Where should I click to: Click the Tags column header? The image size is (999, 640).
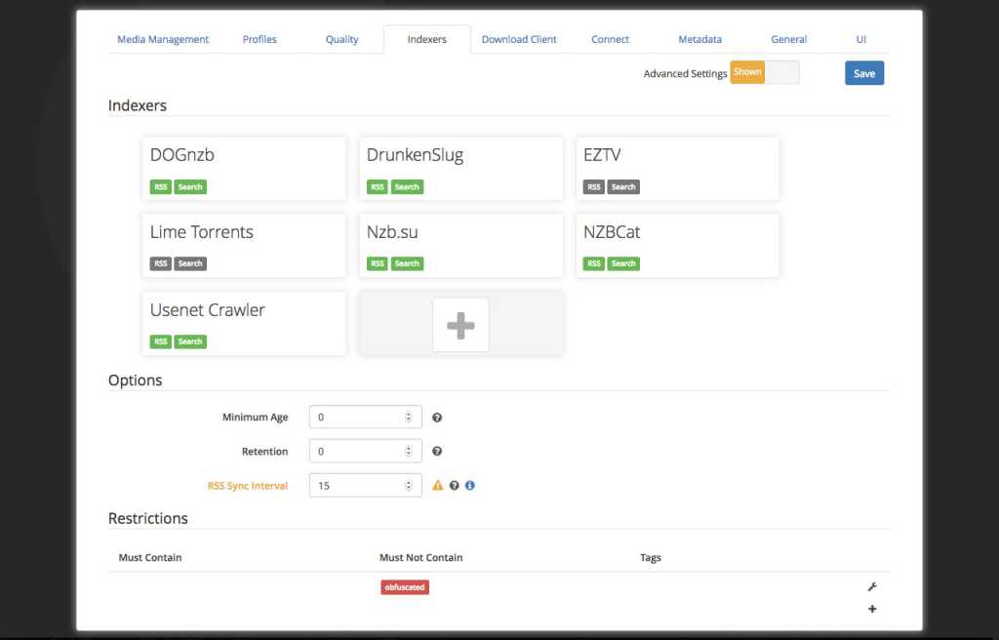coord(651,557)
